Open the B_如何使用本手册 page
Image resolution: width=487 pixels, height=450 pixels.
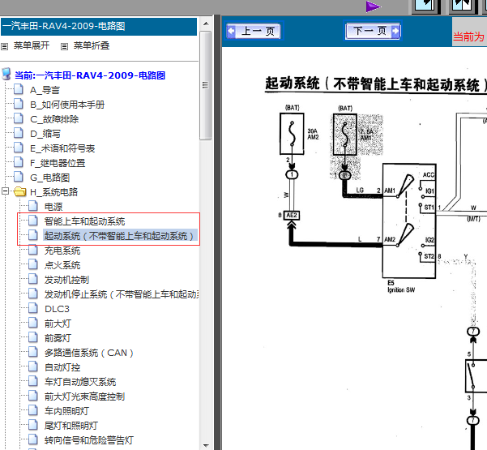click(x=67, y=105)
